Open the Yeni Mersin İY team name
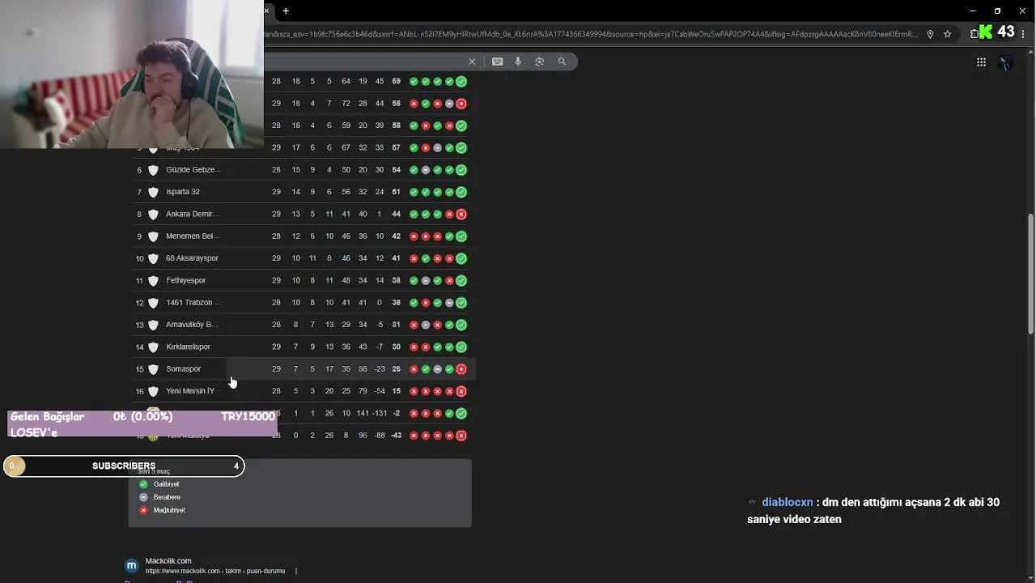 pos(190,391)
